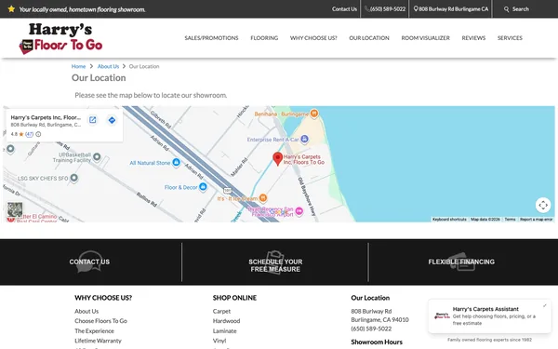Image resolution: width=558 pixels, height=349 pixels.
Task: Shop online for Laminate
Action: coord(224,330)
